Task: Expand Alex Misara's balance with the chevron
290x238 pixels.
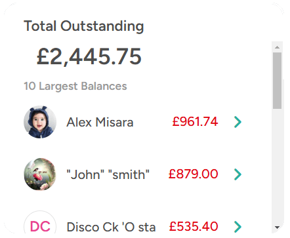Action: 238,122
